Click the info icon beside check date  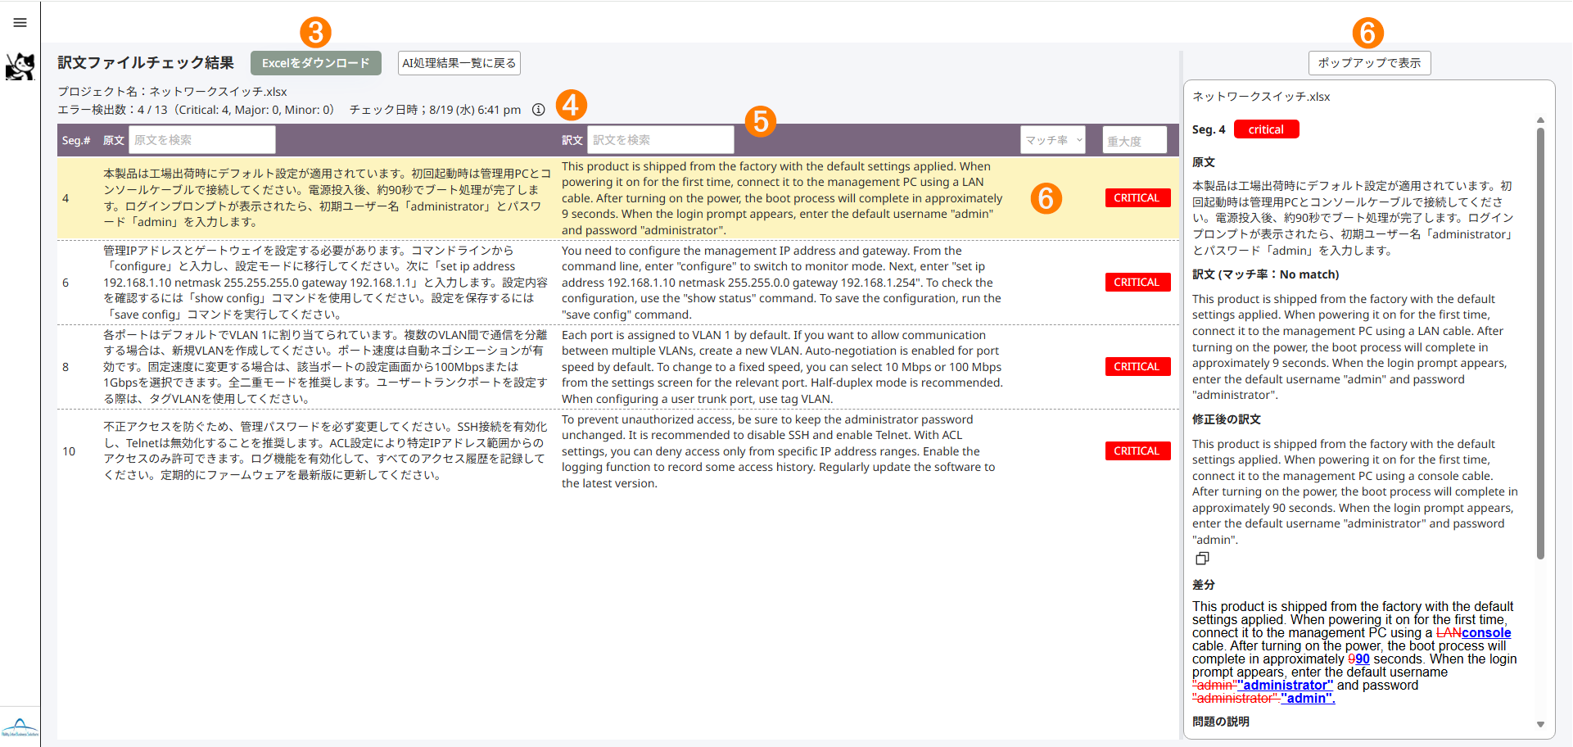point(538,110)
